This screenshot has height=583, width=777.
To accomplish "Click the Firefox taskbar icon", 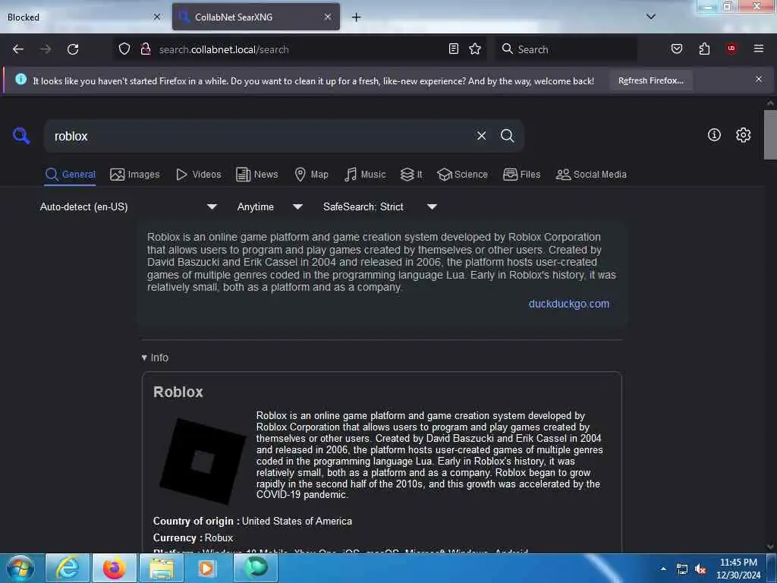I will [114, 568].
